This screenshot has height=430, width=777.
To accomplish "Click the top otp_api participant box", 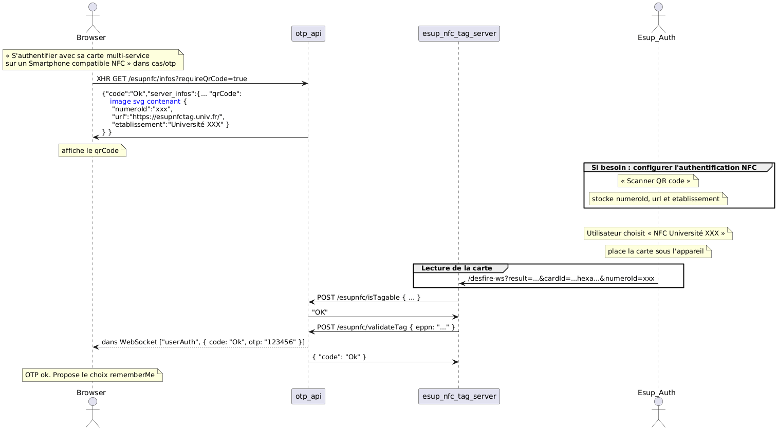I will click(x=308, y=33).
